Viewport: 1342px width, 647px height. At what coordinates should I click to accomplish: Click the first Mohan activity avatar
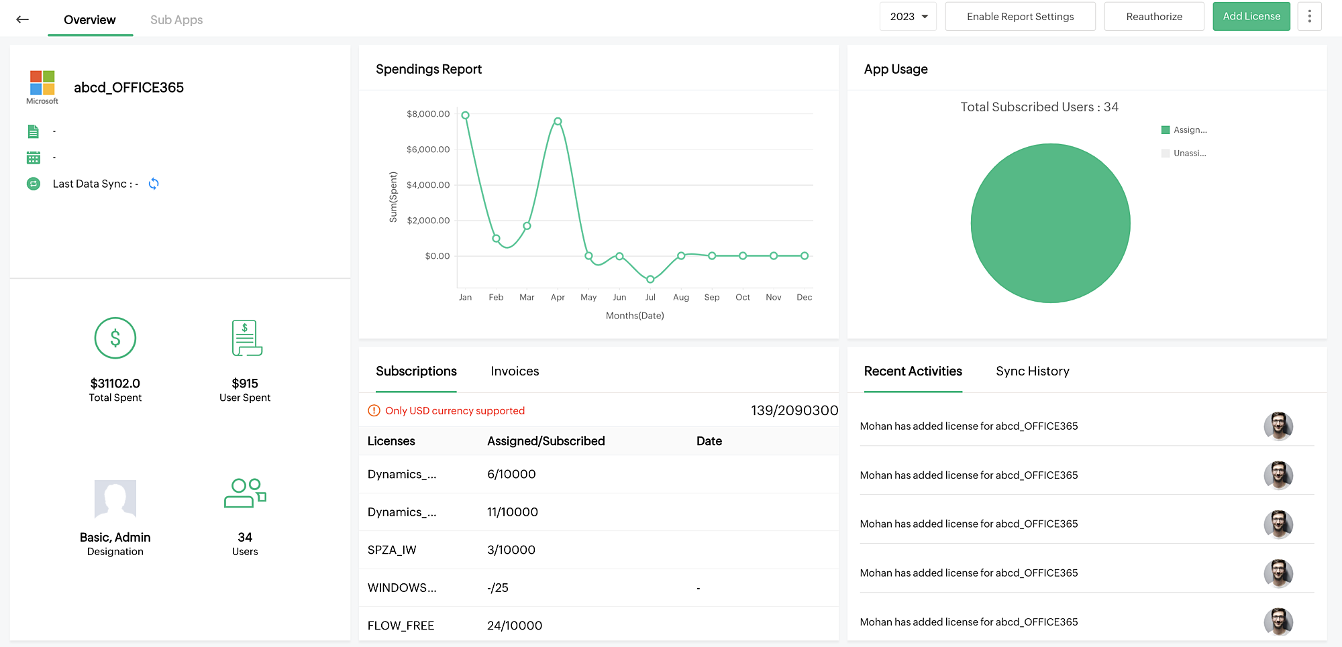(1278, 426)
